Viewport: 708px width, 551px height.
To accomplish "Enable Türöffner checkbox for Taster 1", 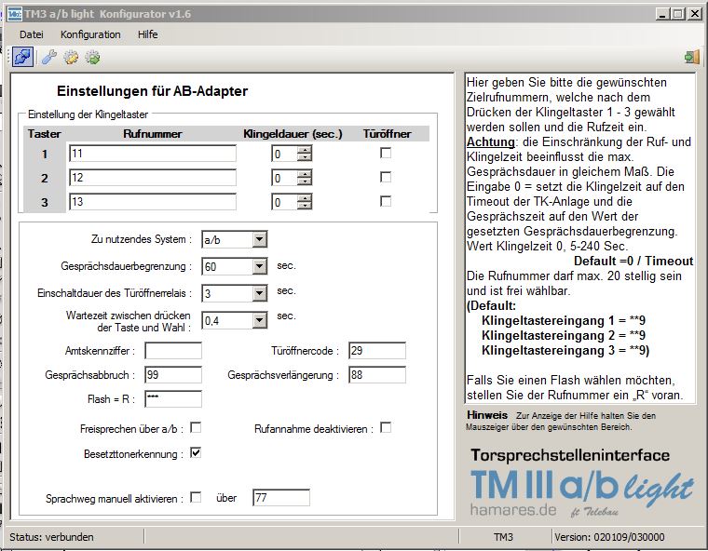I will [x=386, y=153].
